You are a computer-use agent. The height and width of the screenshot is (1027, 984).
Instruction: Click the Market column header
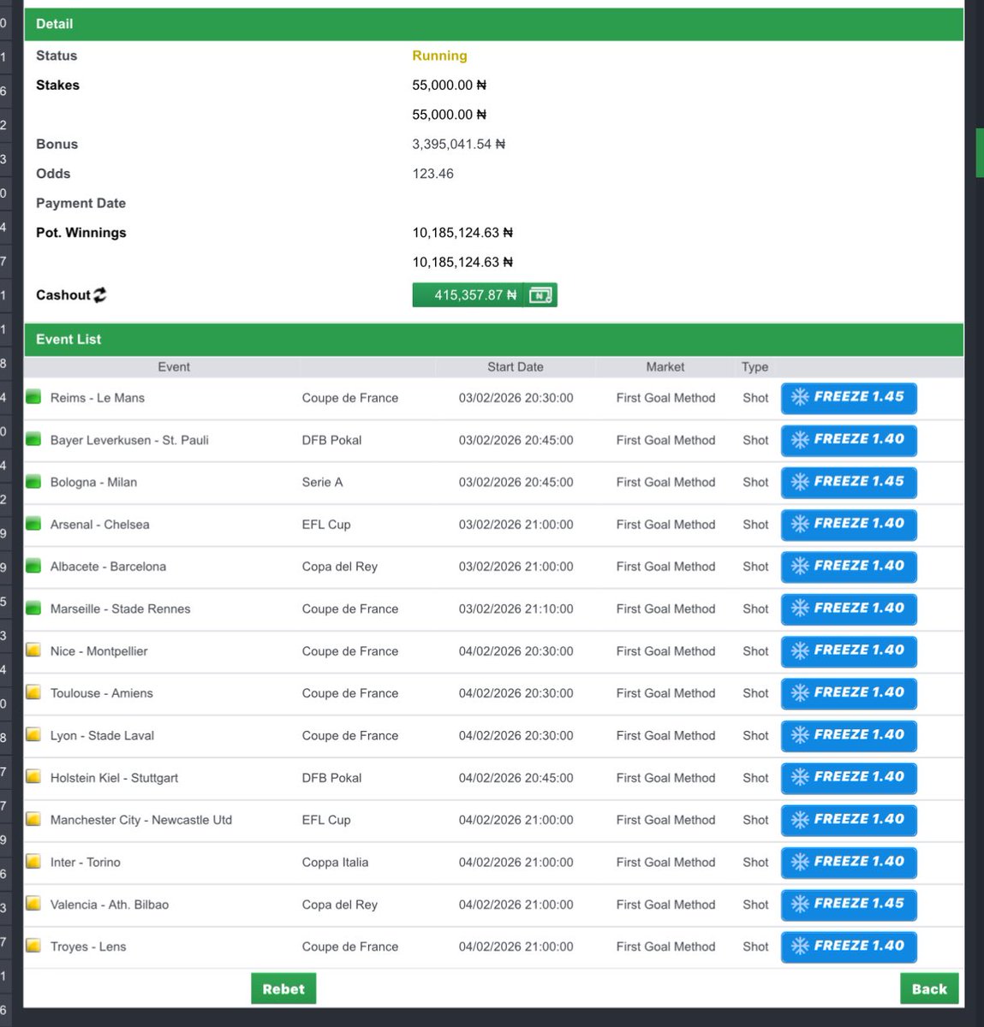(665, 367)
